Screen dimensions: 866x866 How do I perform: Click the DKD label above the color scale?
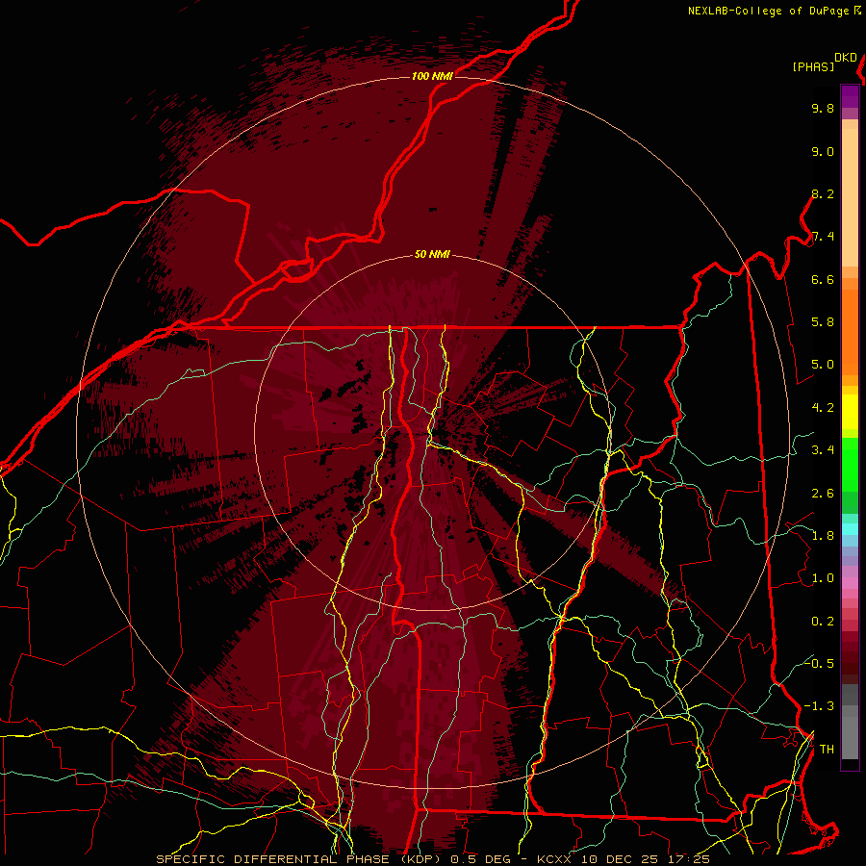(x=846, y=58)
